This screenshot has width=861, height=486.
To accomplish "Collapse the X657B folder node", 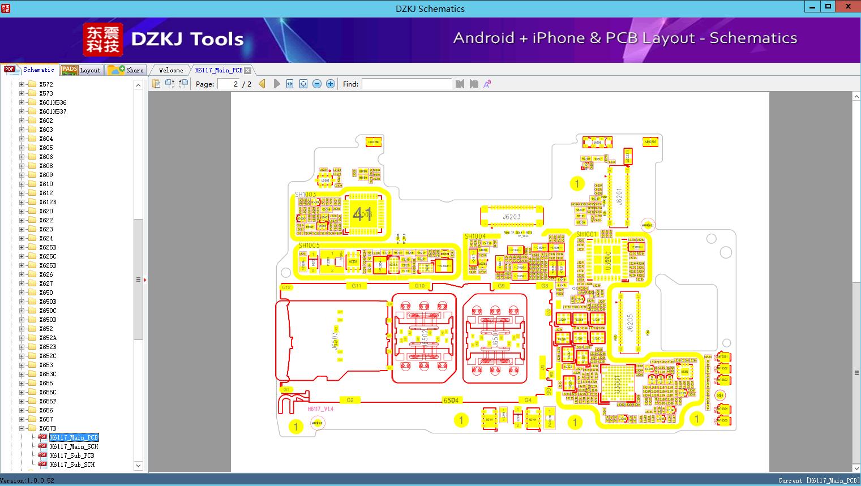I will (x=22, y=428).
